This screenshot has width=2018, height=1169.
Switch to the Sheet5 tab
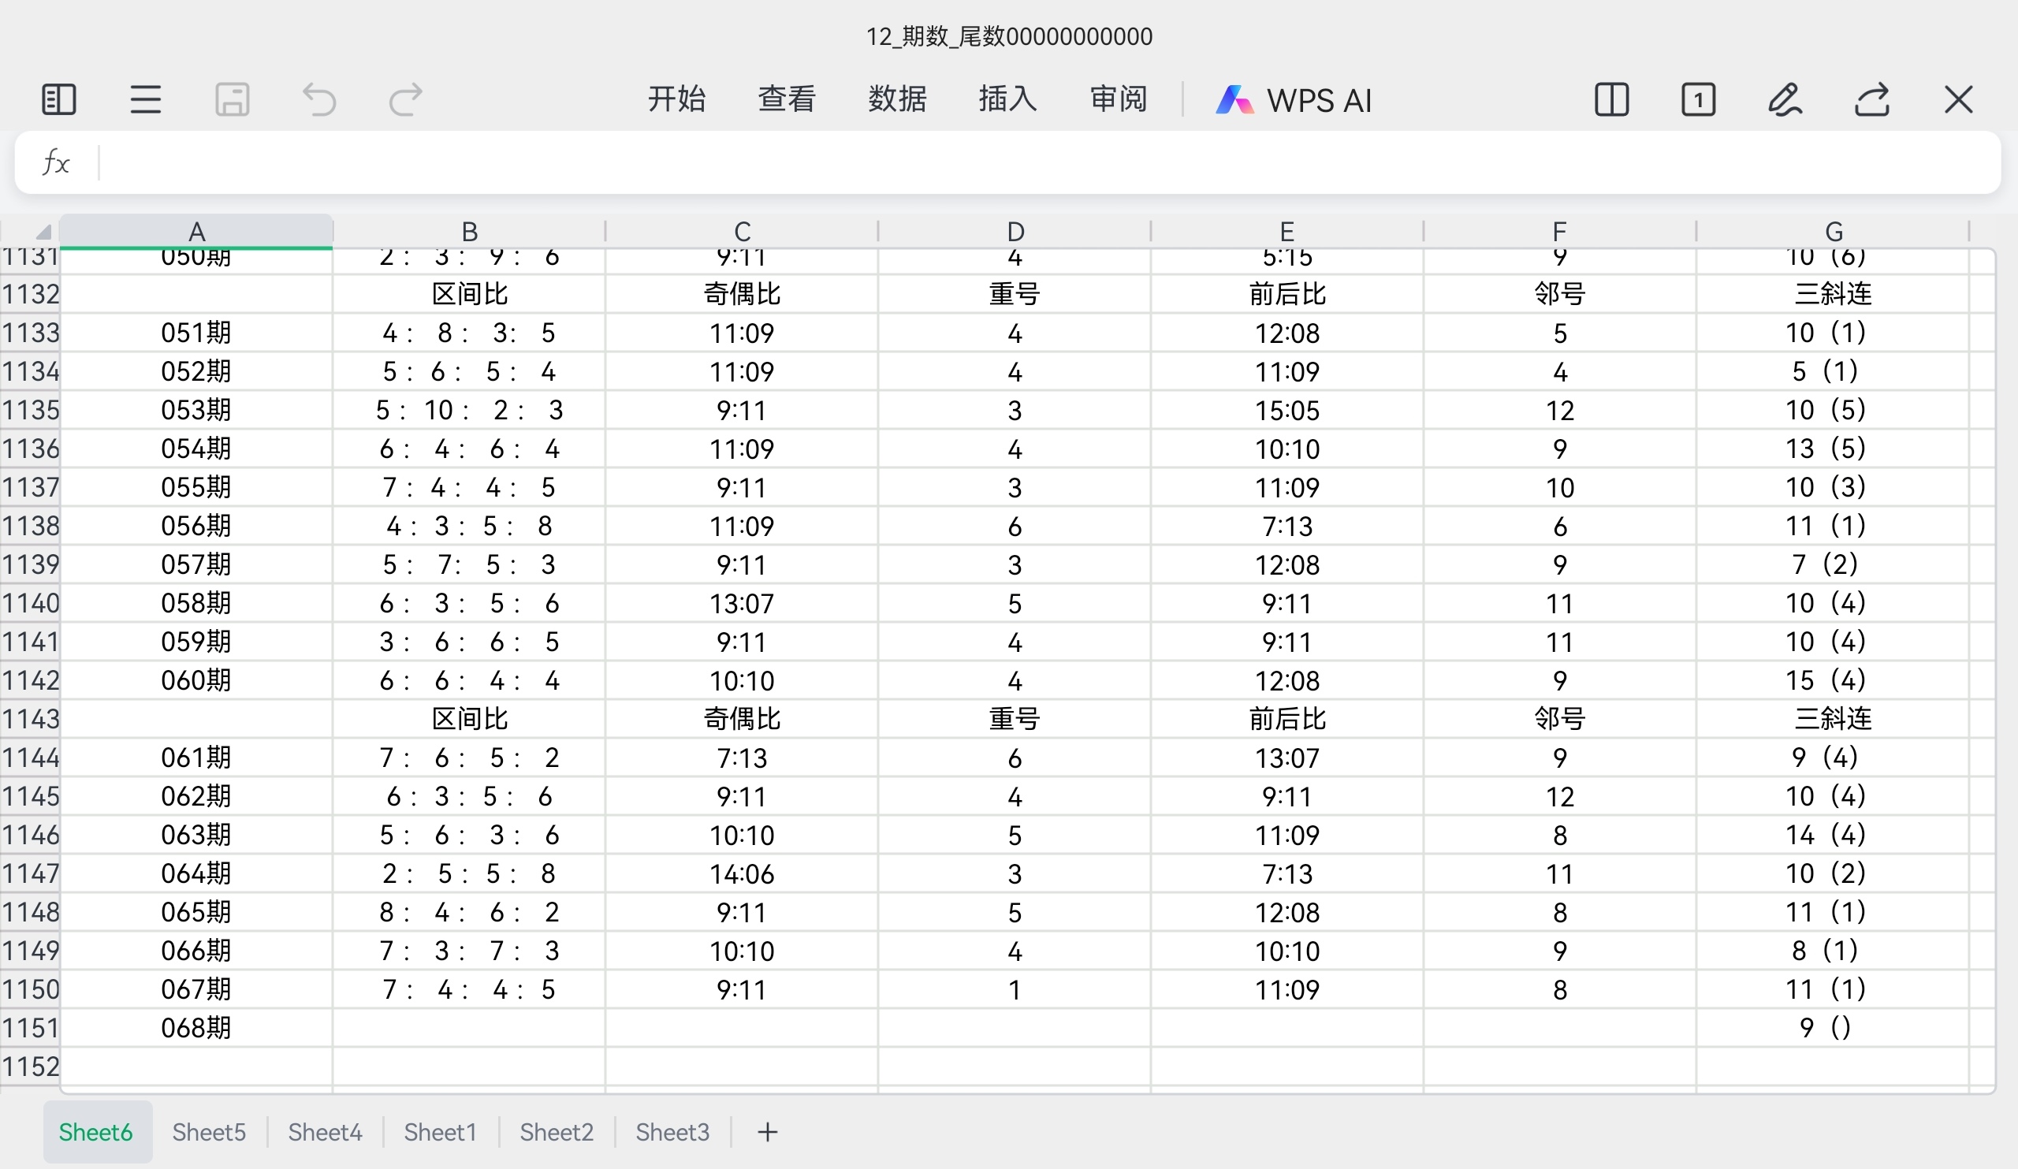209,1132
